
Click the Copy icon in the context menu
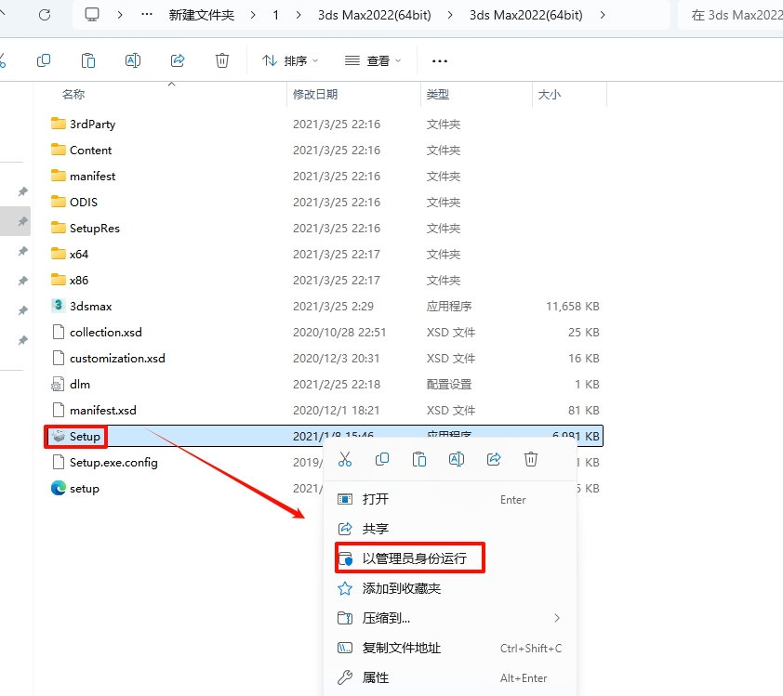(x=382, y=459)
